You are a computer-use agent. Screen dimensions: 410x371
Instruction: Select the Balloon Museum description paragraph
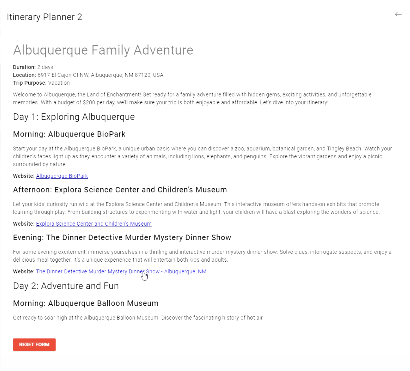(137, 318)
